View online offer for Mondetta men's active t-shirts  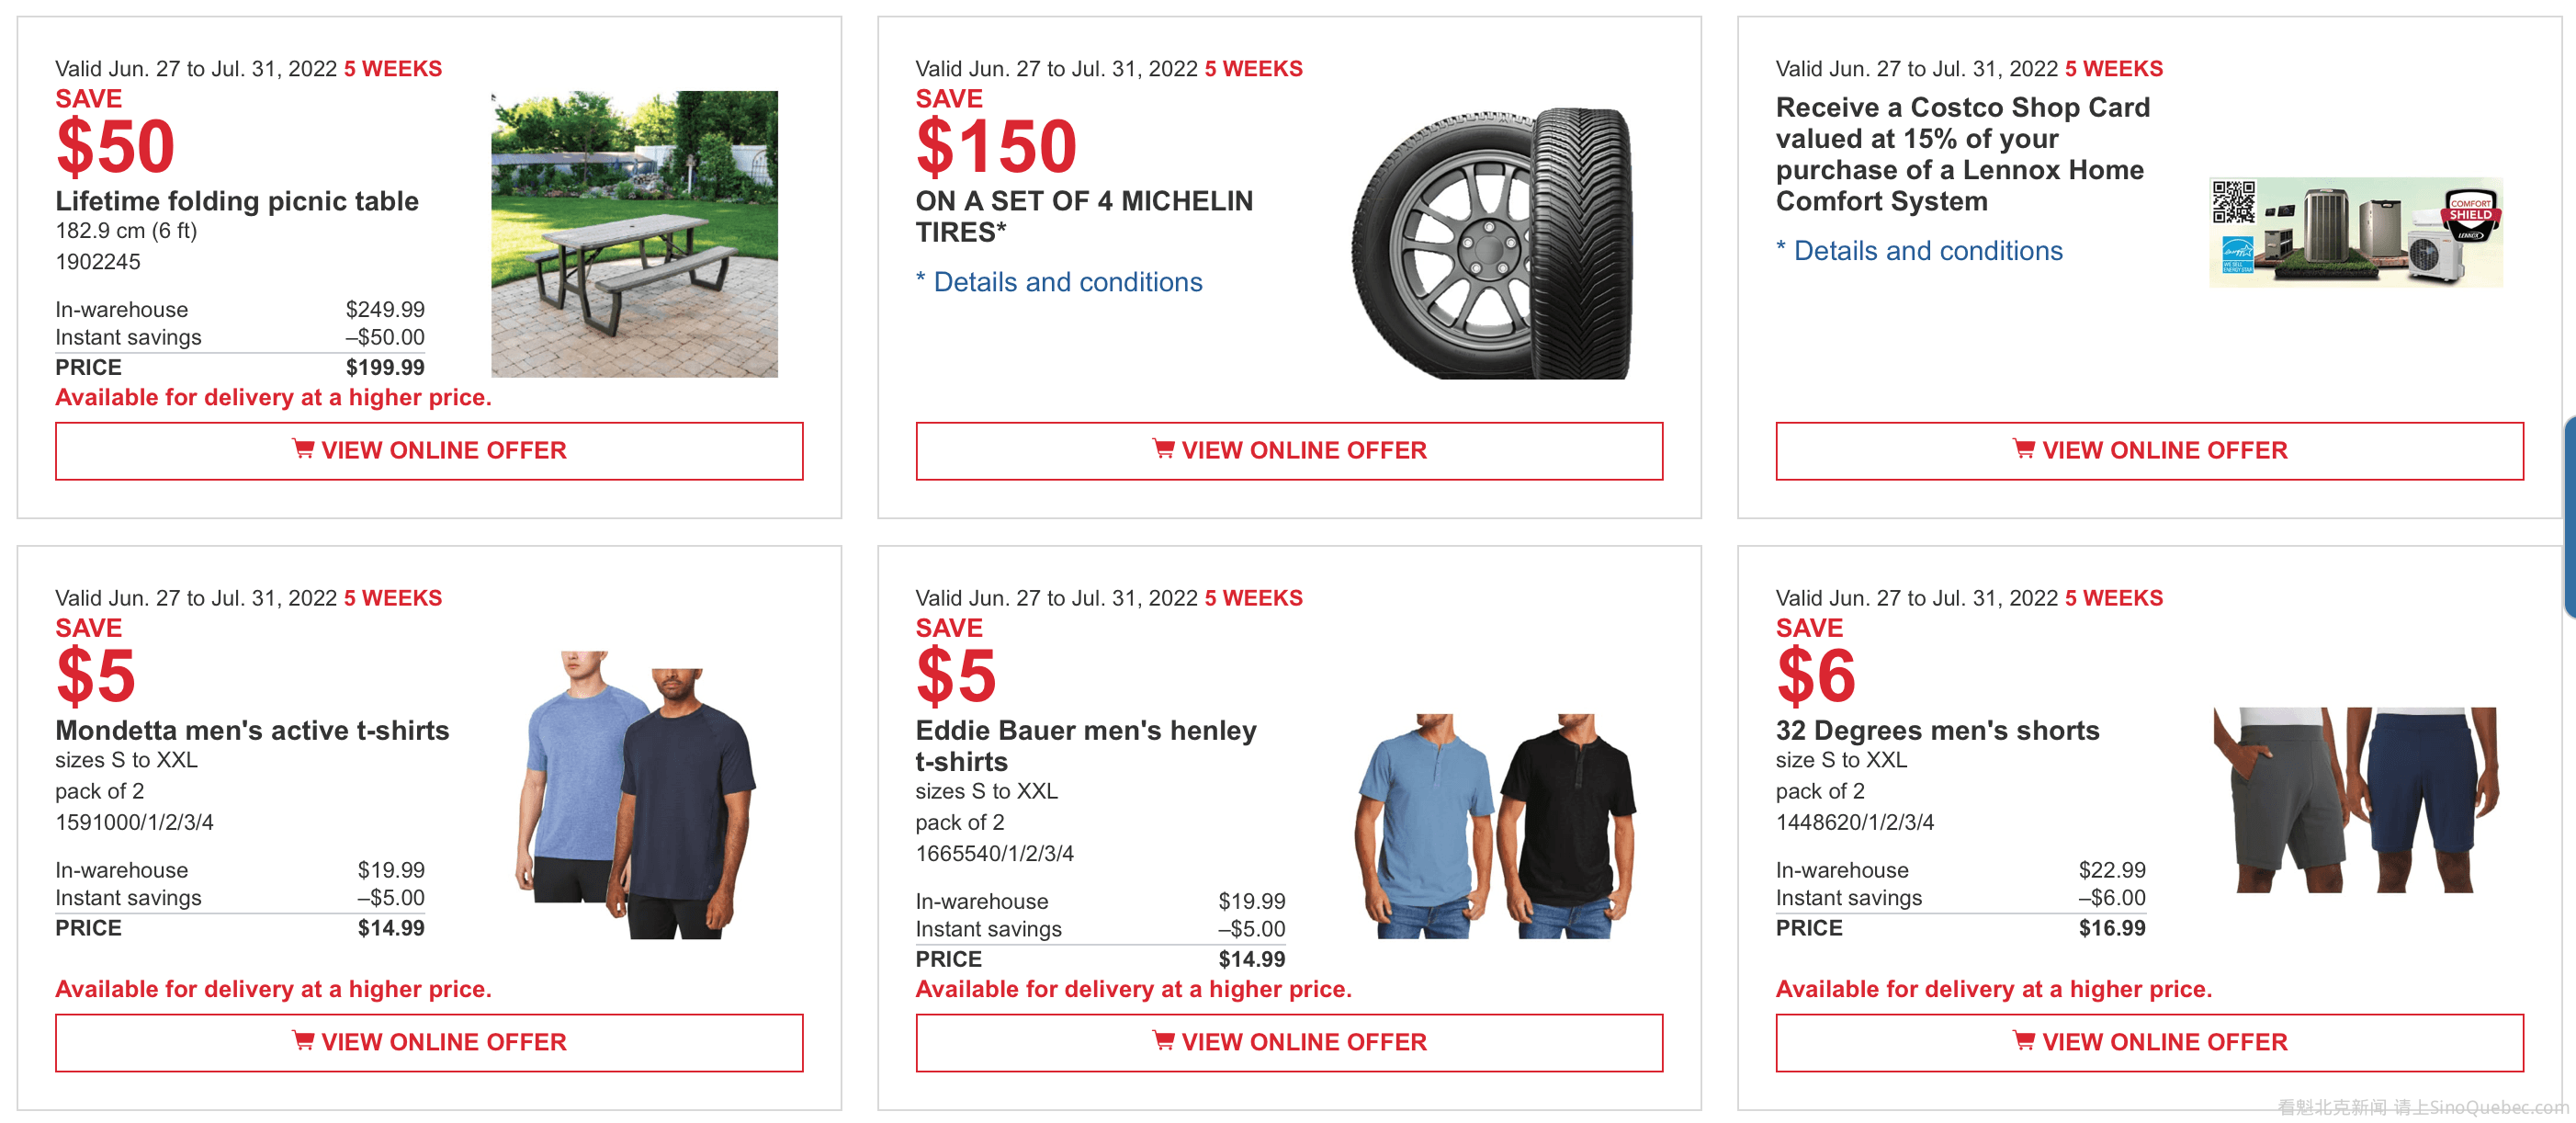430,1043
